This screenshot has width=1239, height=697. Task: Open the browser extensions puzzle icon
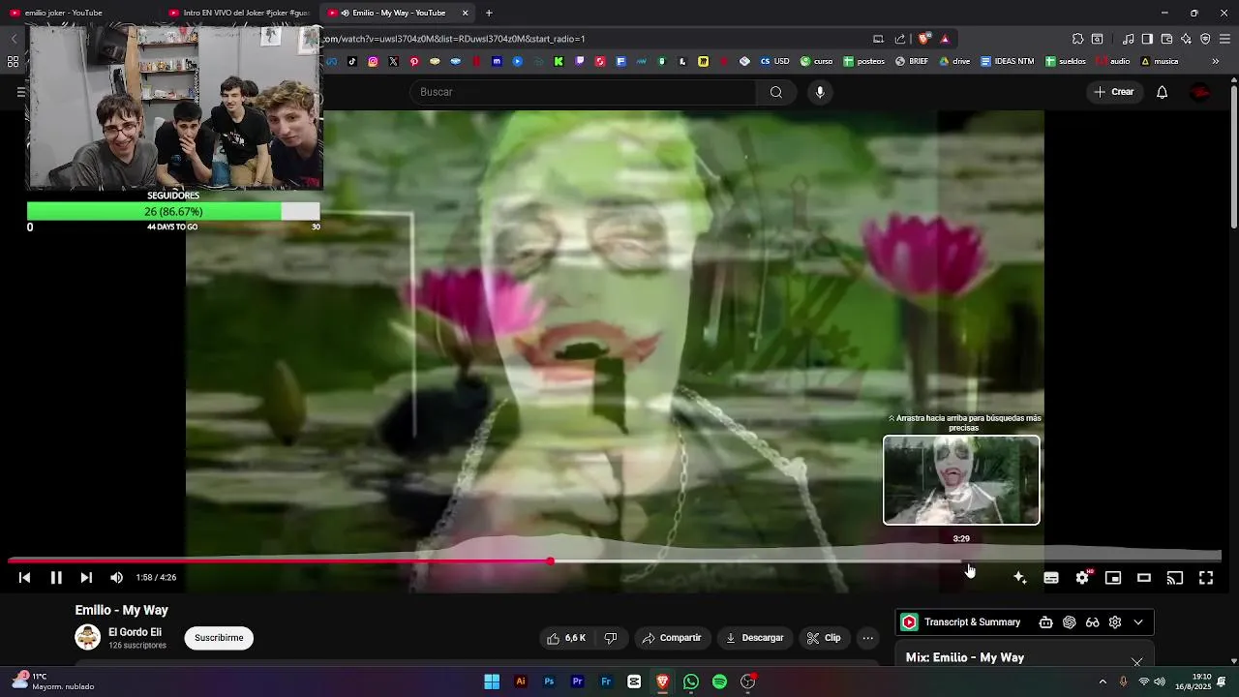[x=1077, y=39]
